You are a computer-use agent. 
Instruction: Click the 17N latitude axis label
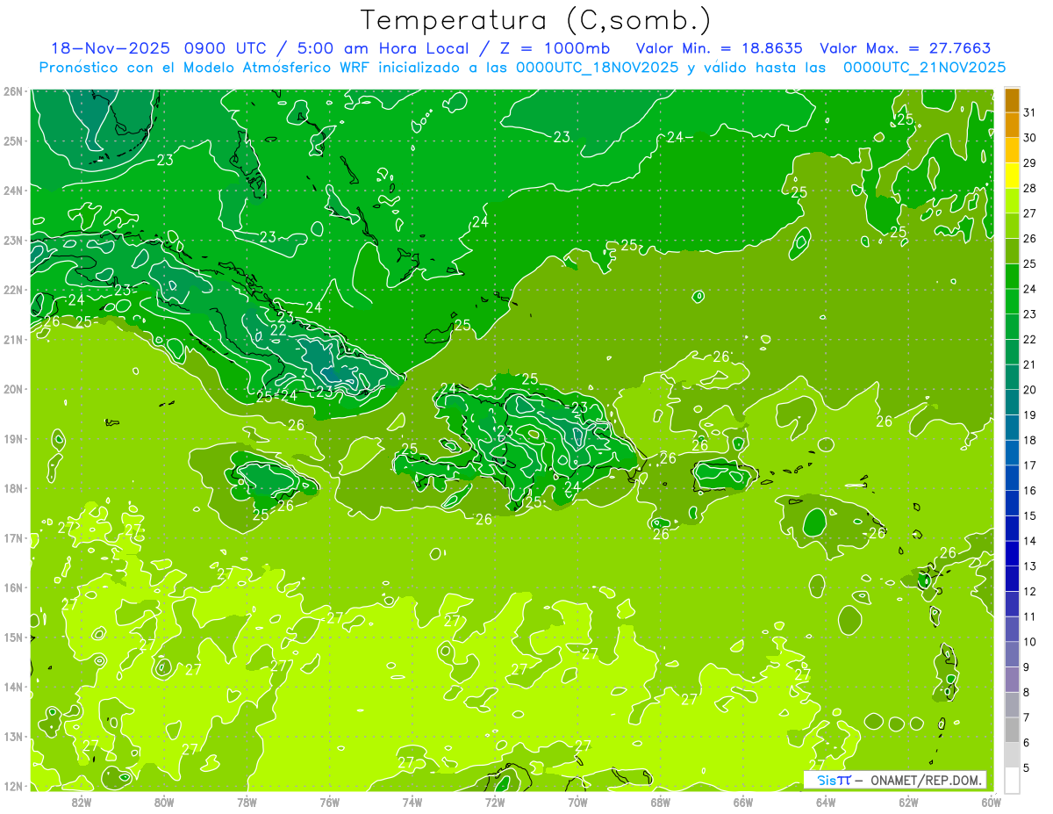[13, 537]
